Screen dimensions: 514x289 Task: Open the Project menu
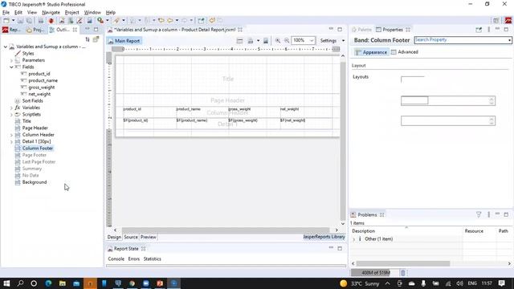point(71,13)
